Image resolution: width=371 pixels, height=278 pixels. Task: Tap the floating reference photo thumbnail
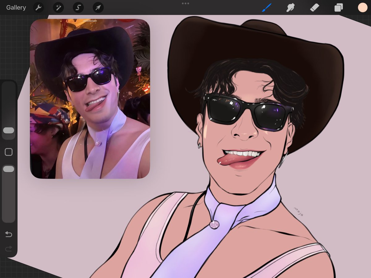pos(90,99)
